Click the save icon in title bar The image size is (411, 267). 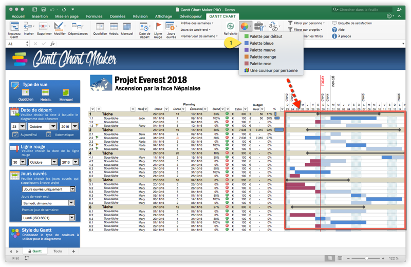pyautogui.click(x=44, y=9)
